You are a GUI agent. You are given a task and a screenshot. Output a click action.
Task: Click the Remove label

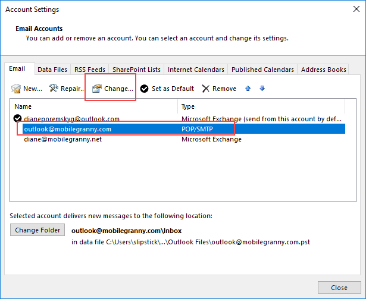224,89
